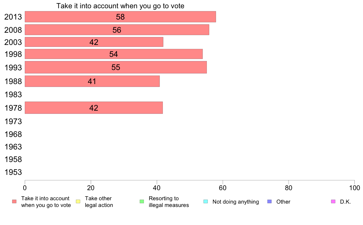The width and height of the screenshot is (363, 225).
Task: Click the 60 tick on x-axis
Action: pyautogui.click(x=223, y=188)
